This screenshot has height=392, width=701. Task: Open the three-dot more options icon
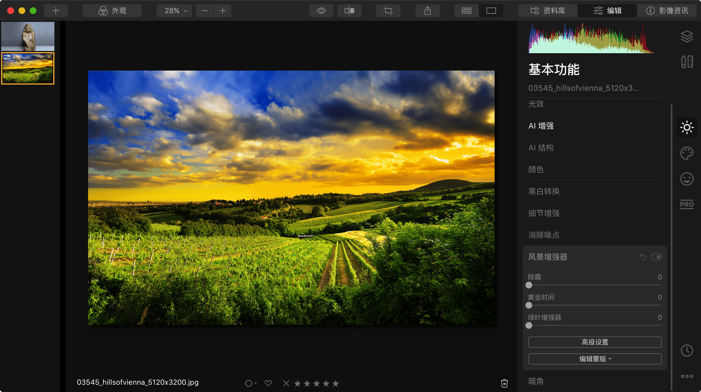pyautogui.click(x=687, y=376)
